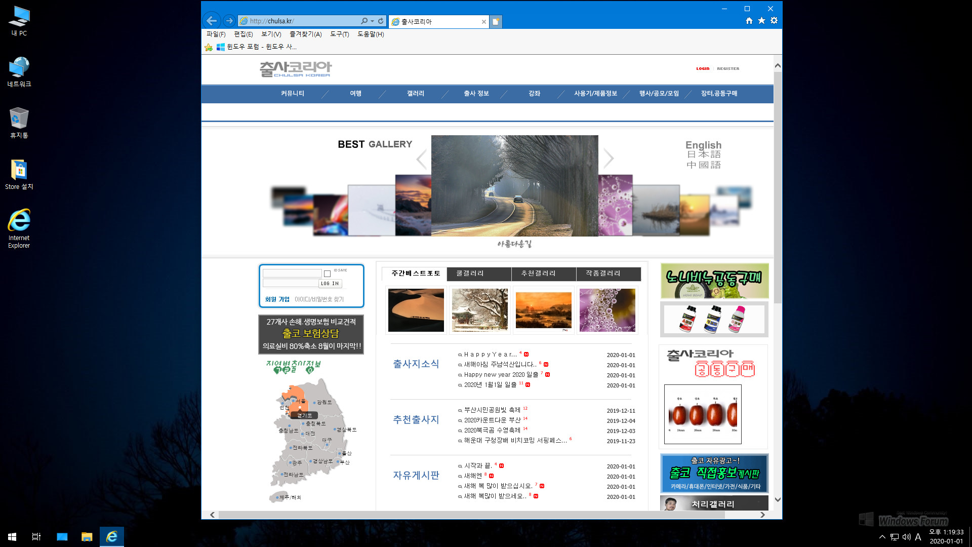Screen dimensions: 972x547
Task: Open the post 새해아침 주남석산입니다
Action: (500, 365)
